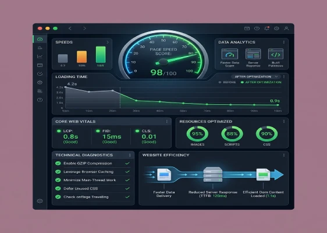Open the AFTER OPTIMIZATION dropdown

(x=255, y=77)
